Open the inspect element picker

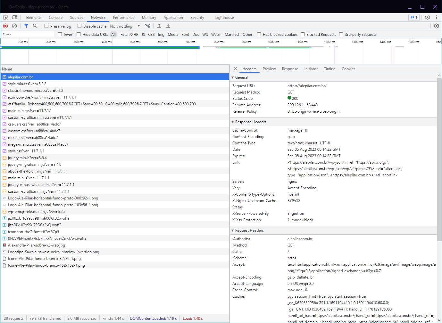pos(5,17)
